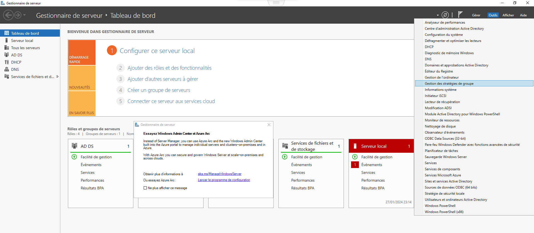Open the Outils menu
The height and width of the screenshot is (233, 534).
tap(493, 15)
